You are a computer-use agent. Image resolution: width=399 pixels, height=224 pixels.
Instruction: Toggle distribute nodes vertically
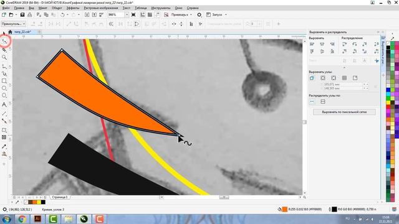click(323, 101)
